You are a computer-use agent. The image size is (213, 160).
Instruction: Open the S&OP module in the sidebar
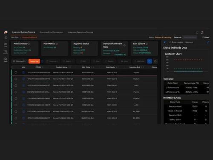(x=6, y=44)
